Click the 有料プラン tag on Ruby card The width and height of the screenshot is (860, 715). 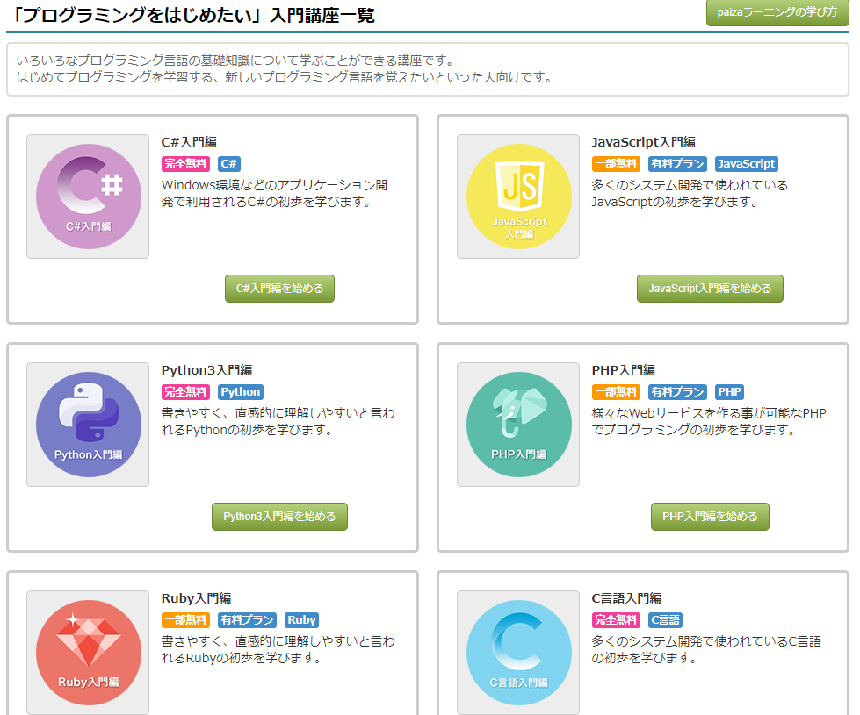[247, 620]
